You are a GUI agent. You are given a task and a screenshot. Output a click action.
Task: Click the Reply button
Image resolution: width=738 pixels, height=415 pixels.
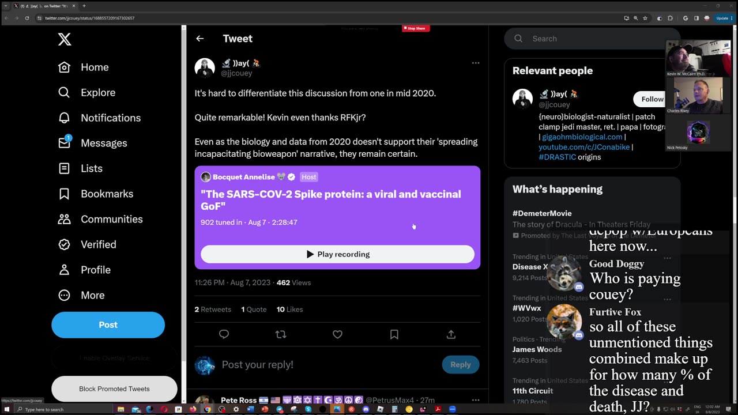(x=461, y=364)
